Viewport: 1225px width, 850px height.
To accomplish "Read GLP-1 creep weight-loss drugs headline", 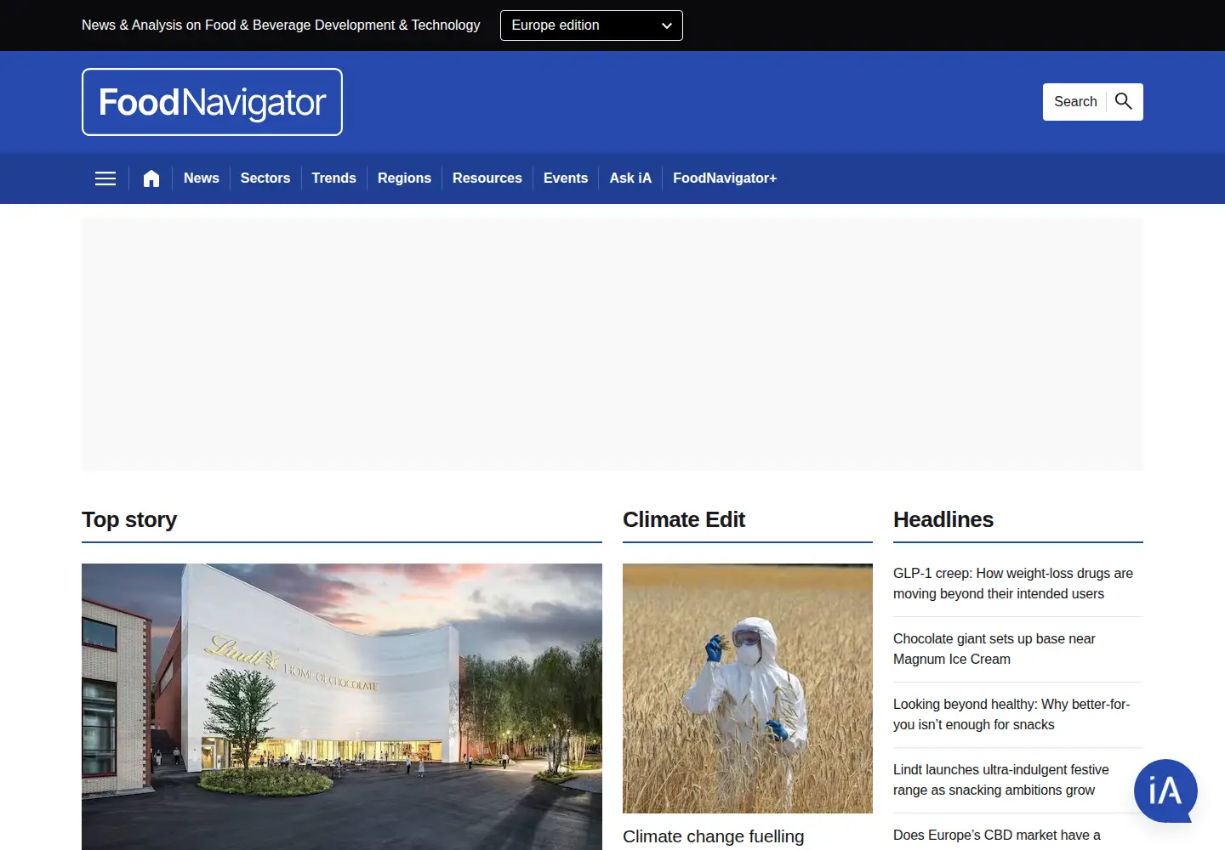I will (1013, 584).
